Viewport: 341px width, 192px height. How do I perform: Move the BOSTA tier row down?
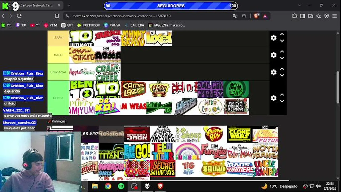pos(282,101)
